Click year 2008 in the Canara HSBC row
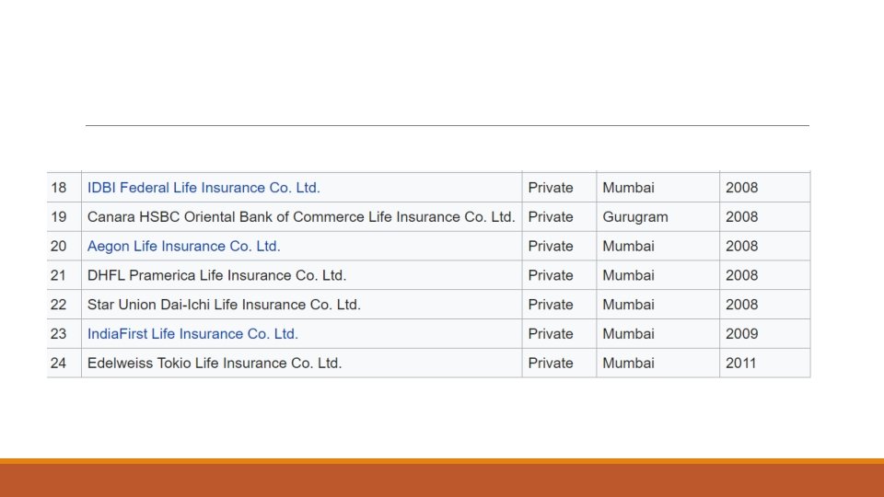The height and width of the screenshot is (497, 884). (x=742, y=217)
